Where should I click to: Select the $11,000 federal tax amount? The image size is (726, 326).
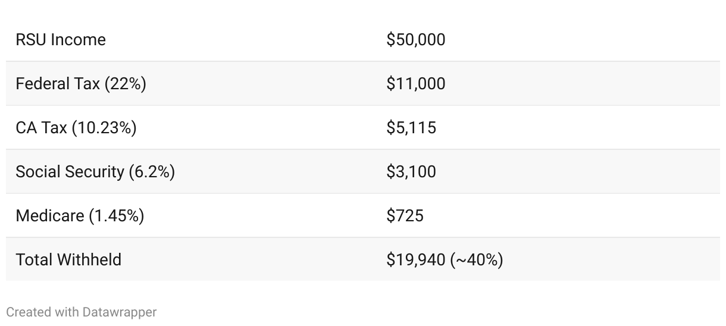[x=415, y=84]
